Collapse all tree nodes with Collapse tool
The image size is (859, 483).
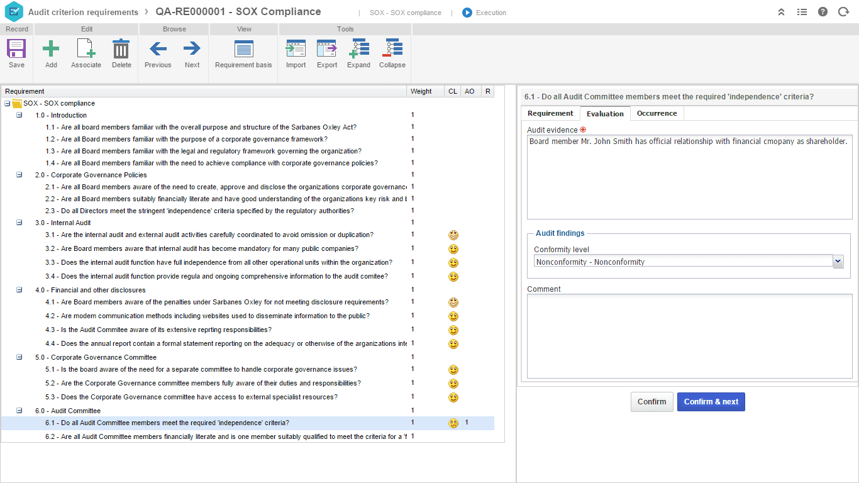tap(392, 49)
